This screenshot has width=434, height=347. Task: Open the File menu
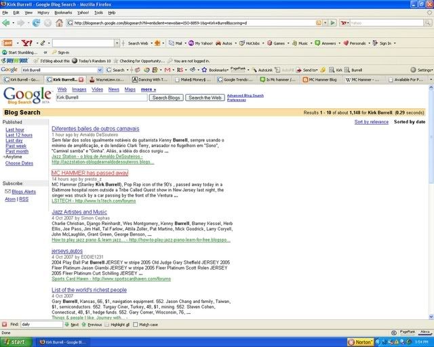click(x=5, y=13)
